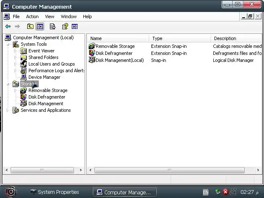This screenshot has height=198, width=264.
Task: Click Computer Management taskbar button
Action: (125, 192)
